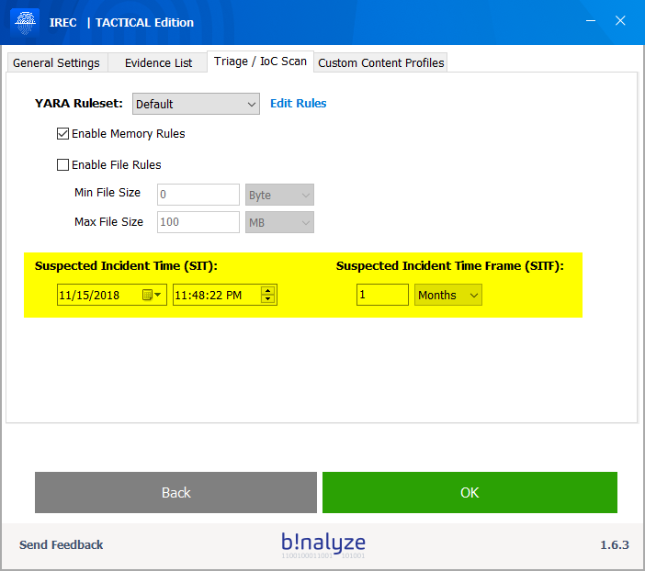This screenshot has height=571, width=645.
Task: Open the date picker calendar icon
Action: [152, 295]
